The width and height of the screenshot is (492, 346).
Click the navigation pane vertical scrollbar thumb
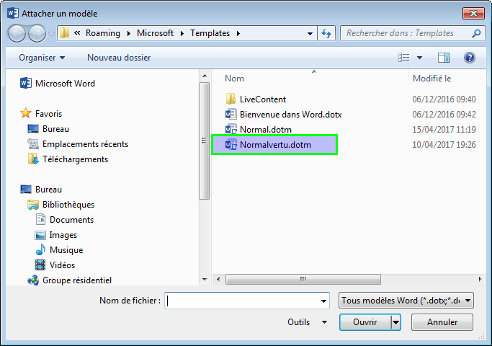coord(205,141)
